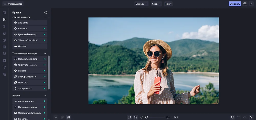
Task: Open the Открыть dropdown
Action: (142, 4)
